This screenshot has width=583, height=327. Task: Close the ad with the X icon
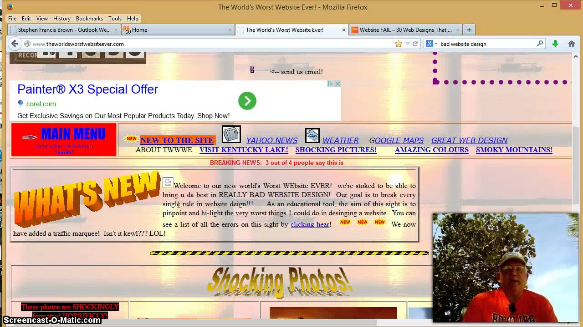[338, 84]
